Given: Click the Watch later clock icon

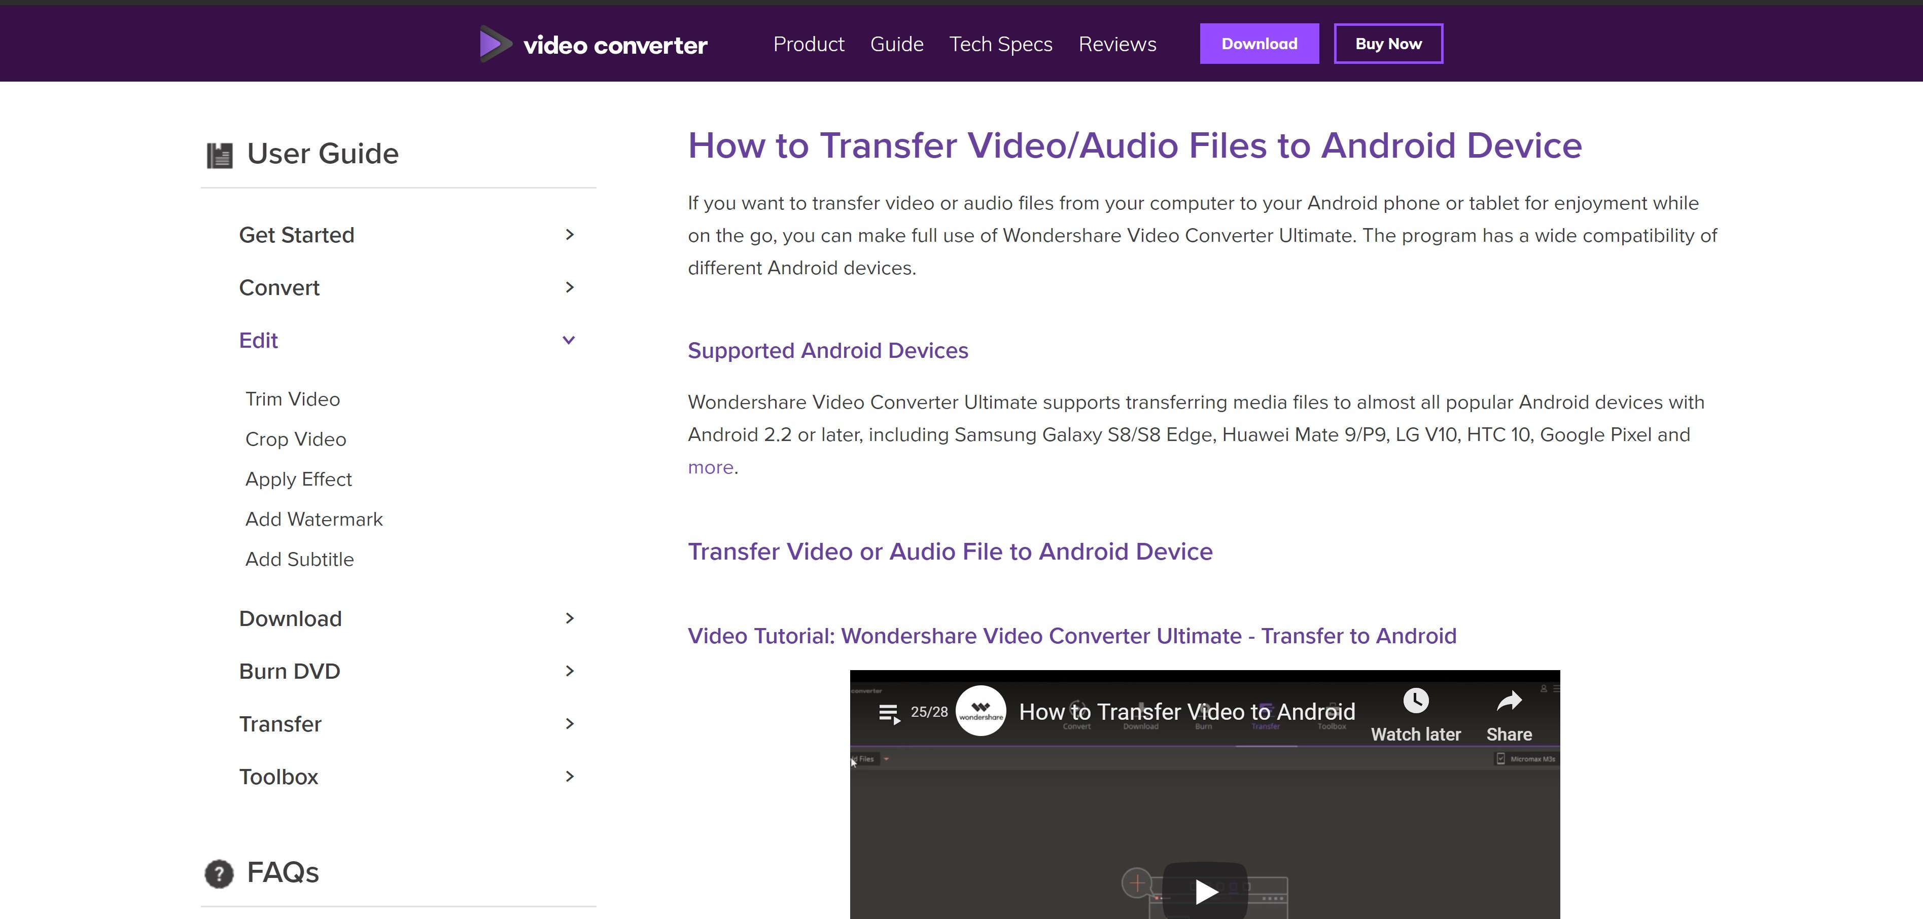Looking at the screenshot, I should 1415,701.
